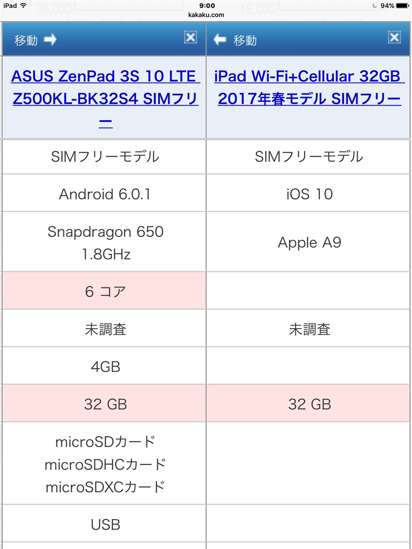Click the Apple A9 cell

click(310, 242)
